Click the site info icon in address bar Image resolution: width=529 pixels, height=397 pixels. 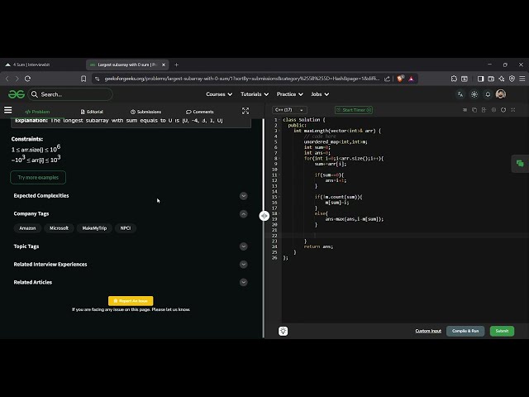pos(98,79)
